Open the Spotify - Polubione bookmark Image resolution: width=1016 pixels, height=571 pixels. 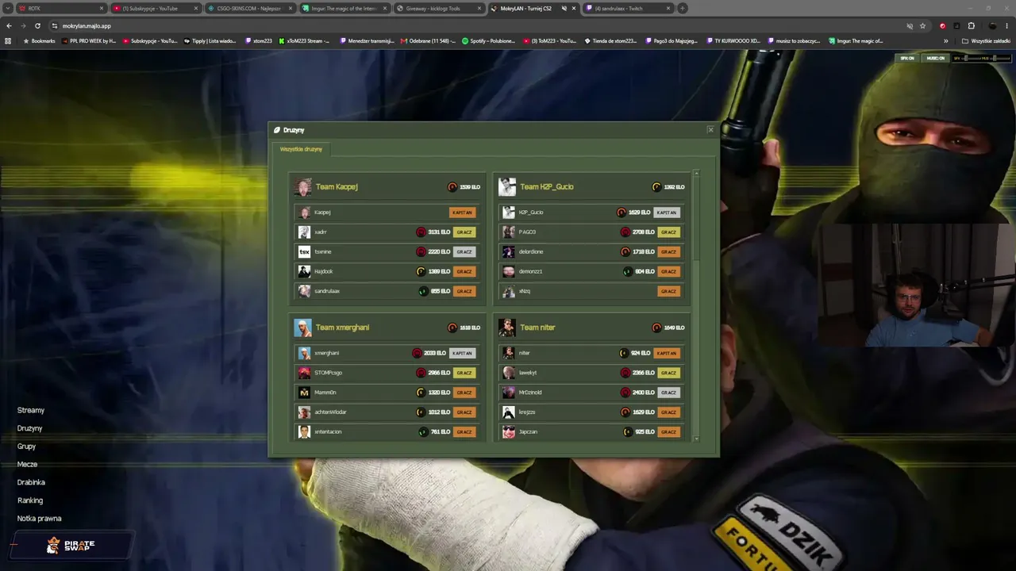(489, 40)
